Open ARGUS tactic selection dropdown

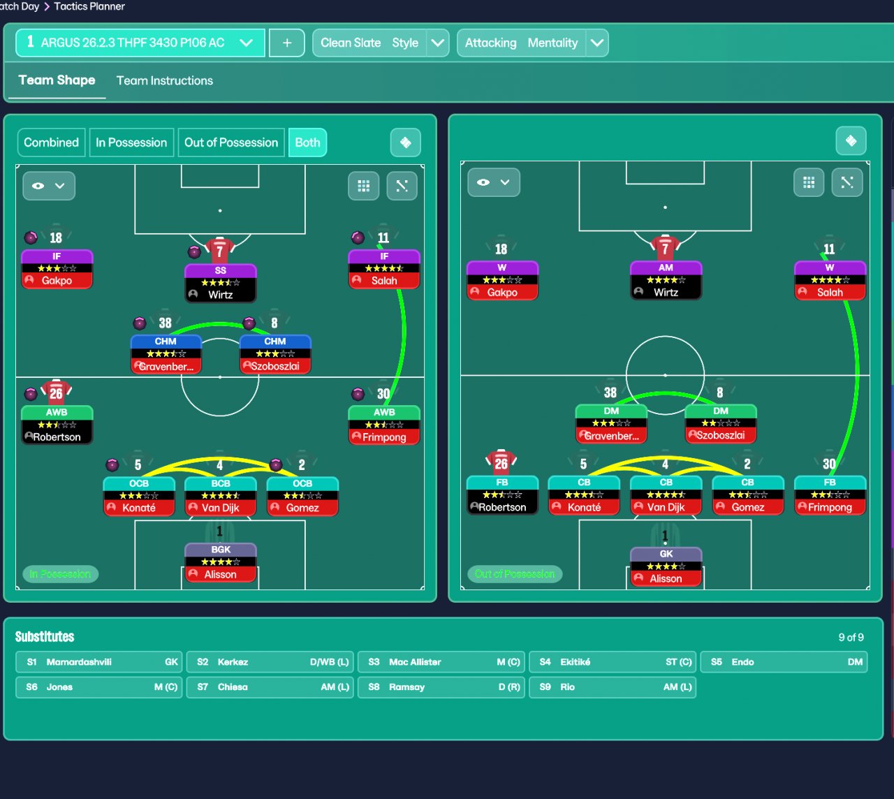[140, 43]
